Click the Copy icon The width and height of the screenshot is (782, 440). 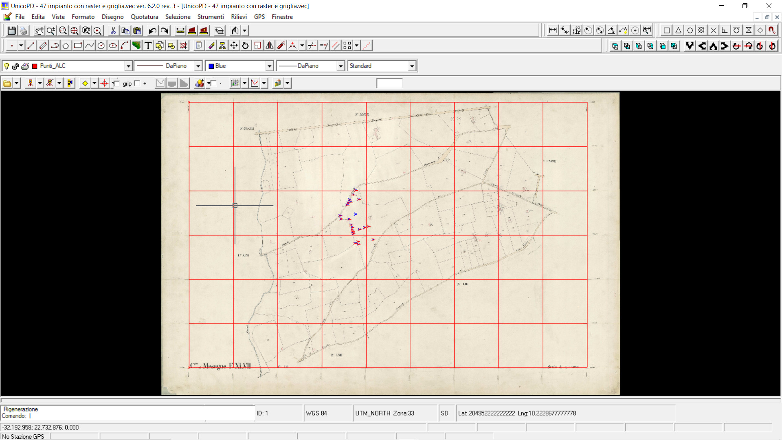[125, 31]
